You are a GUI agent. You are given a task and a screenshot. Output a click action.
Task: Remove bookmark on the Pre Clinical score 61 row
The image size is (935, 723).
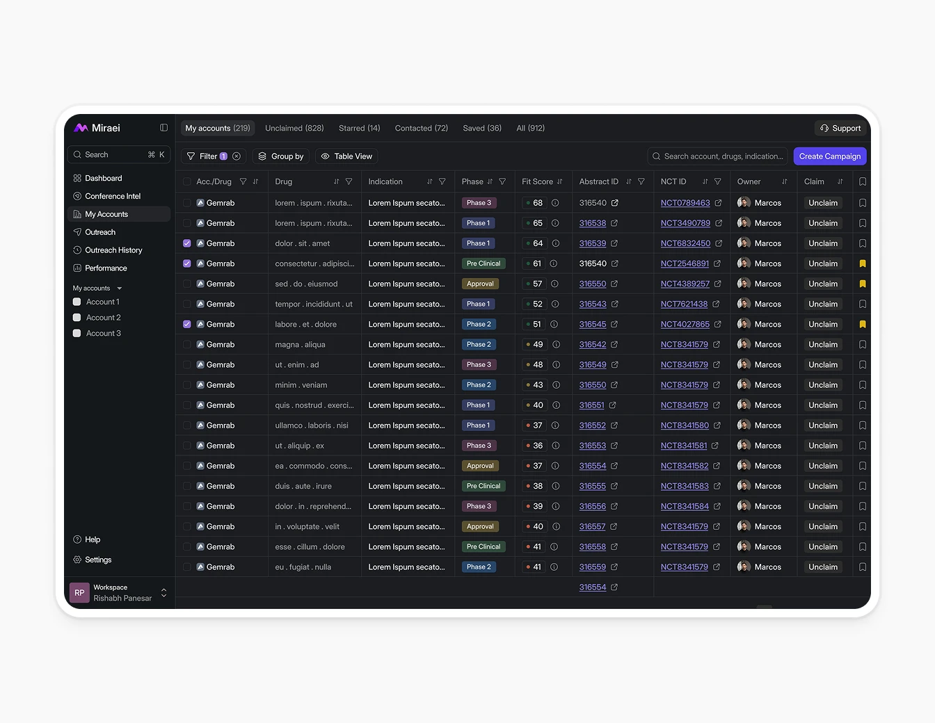[863, 263]
